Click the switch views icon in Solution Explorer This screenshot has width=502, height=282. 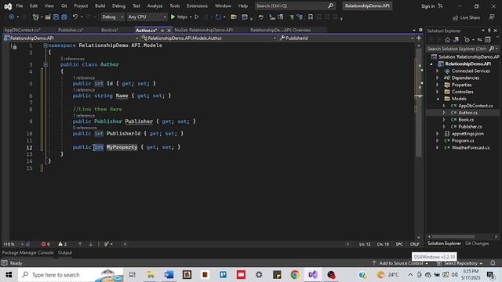pyautogui.click(x=456, y=40)
